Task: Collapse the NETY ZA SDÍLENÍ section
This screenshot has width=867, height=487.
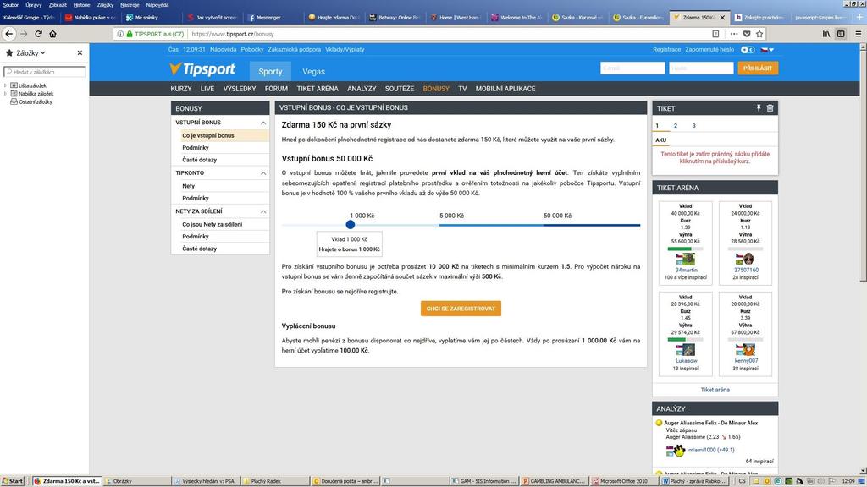Action: click(263, 211)
